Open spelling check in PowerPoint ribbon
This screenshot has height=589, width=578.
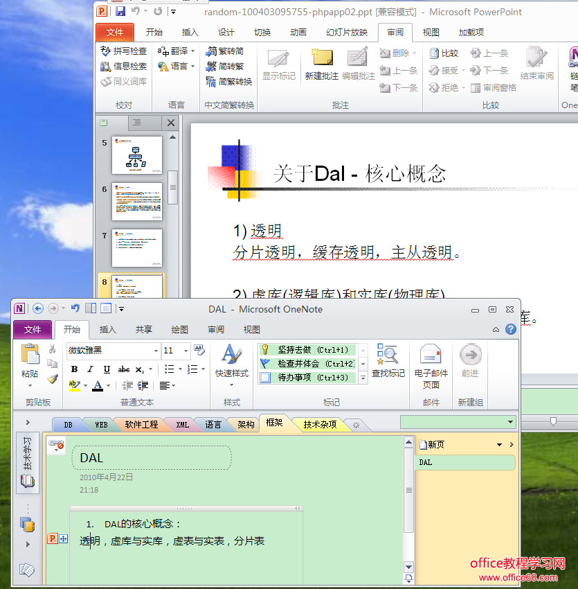click(123, 51)
